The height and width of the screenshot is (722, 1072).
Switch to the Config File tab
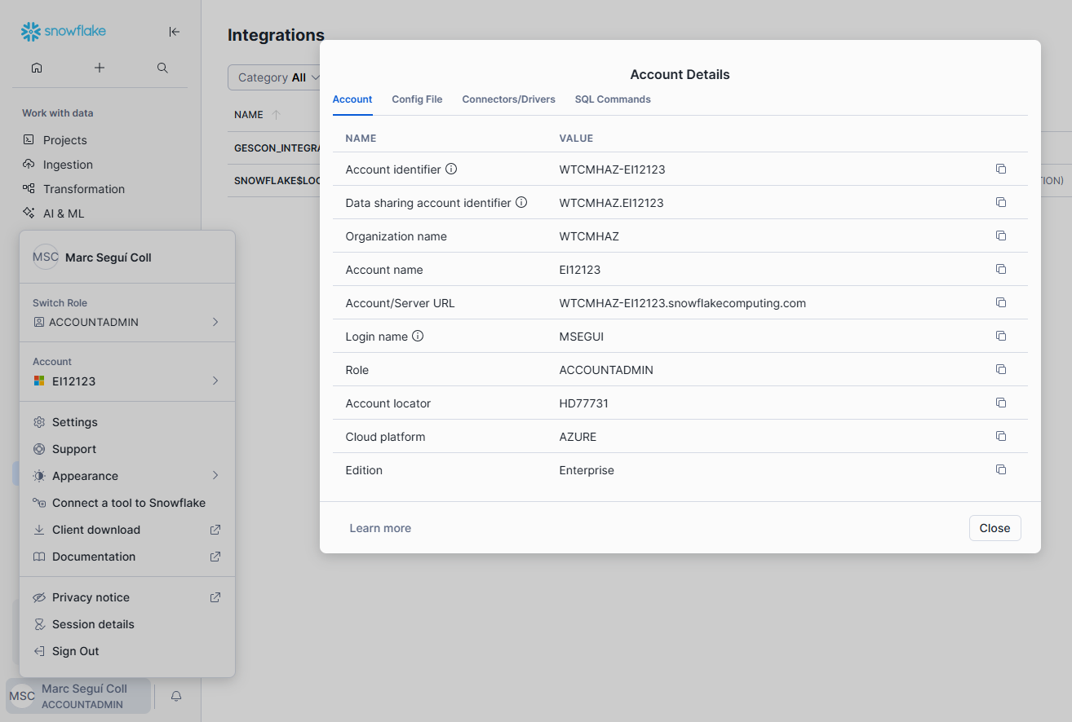coord(417,99)
